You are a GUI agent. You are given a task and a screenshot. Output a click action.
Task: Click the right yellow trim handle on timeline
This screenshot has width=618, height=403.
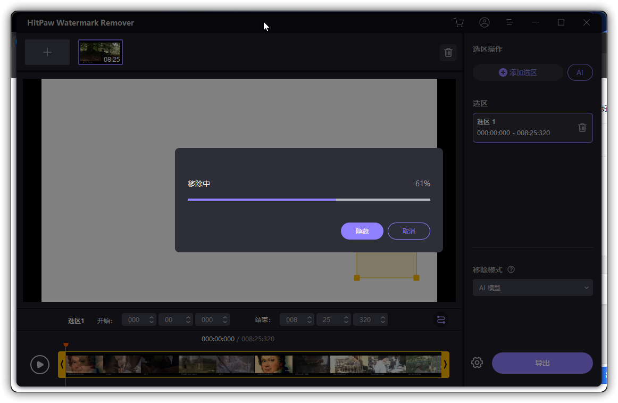pyautogui.click(x=445, y=365)
